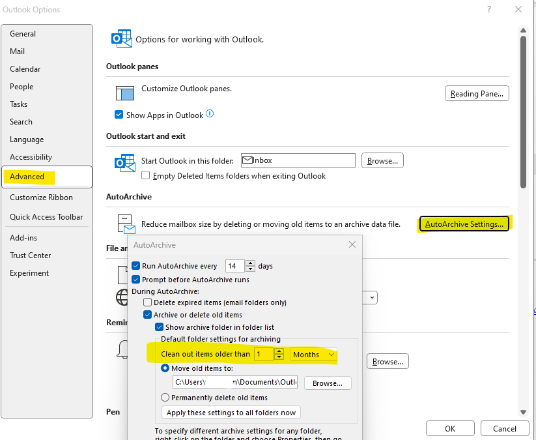Enable Empty Deleted Items folders when exiting
The width and height of the screenshot is (536, 440).
click(146, 175)
